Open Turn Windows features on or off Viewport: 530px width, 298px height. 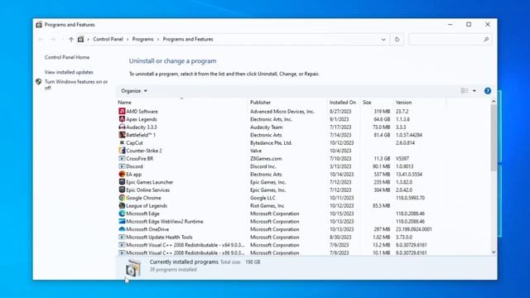[x=76, y=84]
